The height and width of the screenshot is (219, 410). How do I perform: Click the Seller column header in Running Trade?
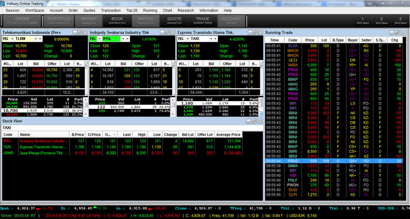(x=366, y=40)
